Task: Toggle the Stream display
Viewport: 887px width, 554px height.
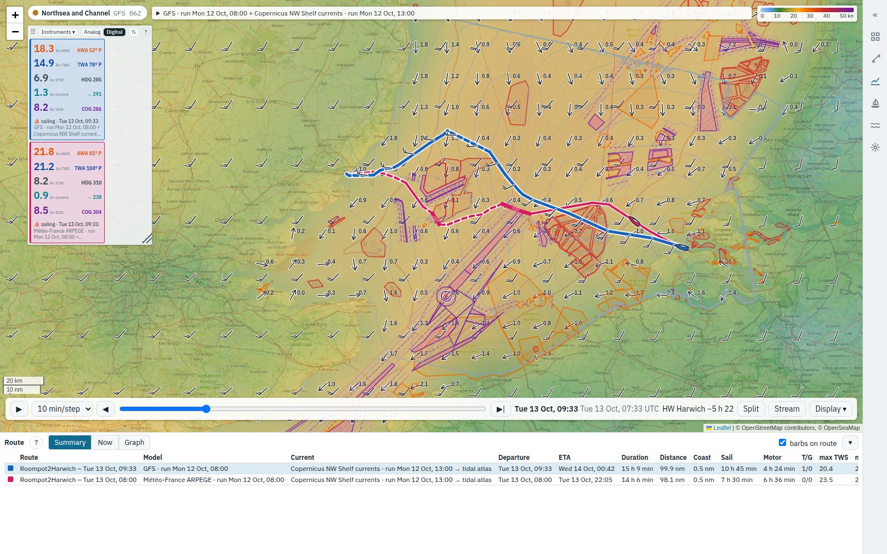Action: click(x=787, y=409)
